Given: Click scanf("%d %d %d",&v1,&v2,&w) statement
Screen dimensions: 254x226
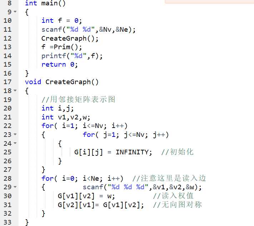Looking at the screenshot, I should click(142, 187).
